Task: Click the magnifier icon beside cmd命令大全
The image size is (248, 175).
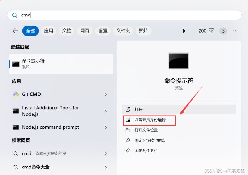Action: click(16, 167)
